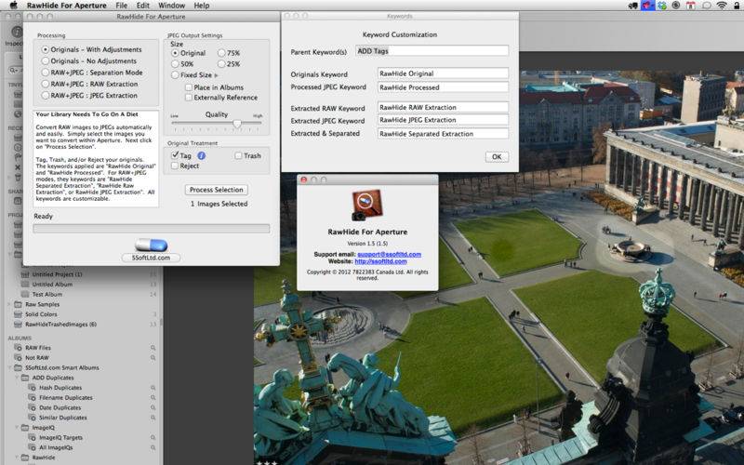
Task: Click the JPEG Quality slider handle
Action: click(x=237, y=124)
